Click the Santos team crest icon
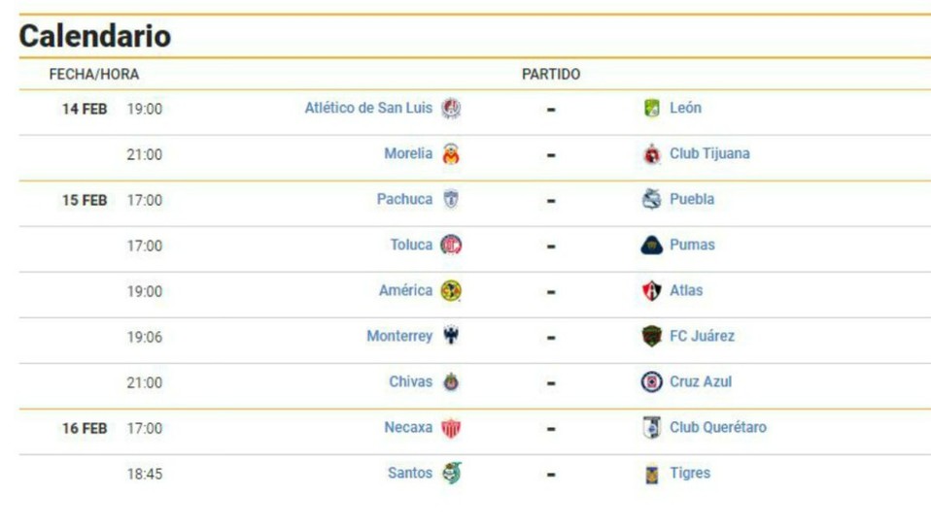Screen dimensions: 931x526 [451, 474]
